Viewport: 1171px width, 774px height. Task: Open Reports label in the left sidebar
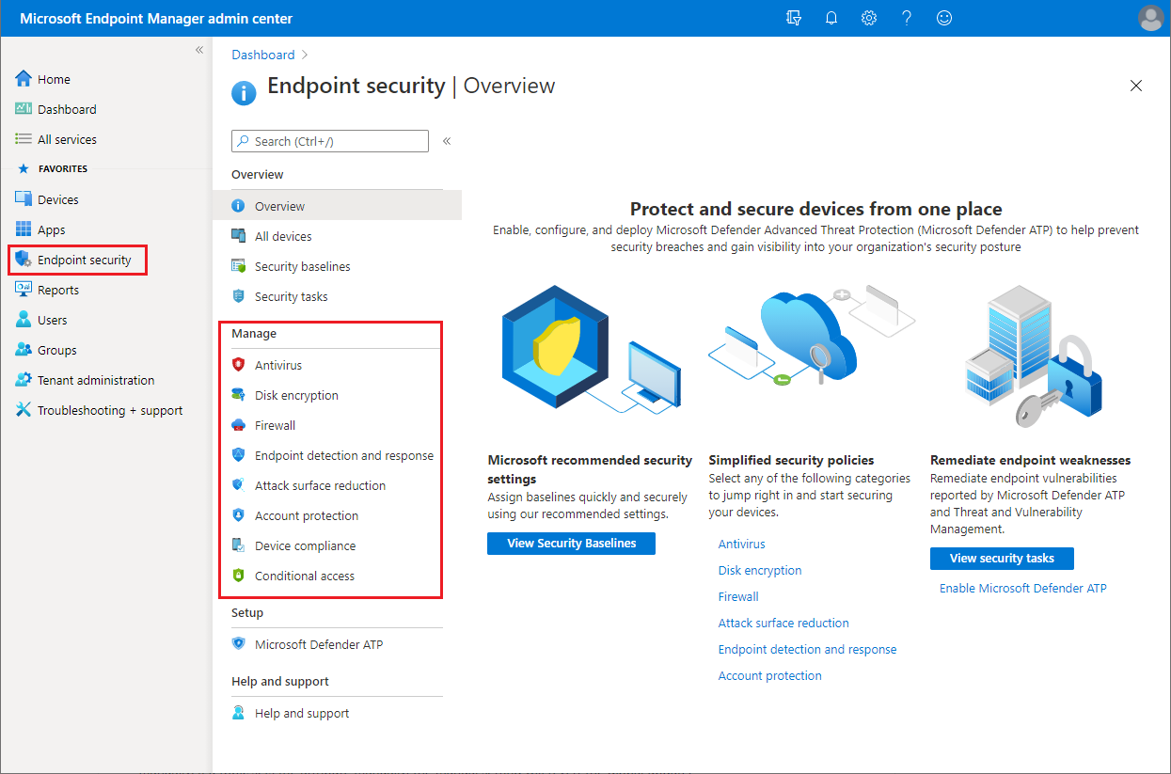58,290
